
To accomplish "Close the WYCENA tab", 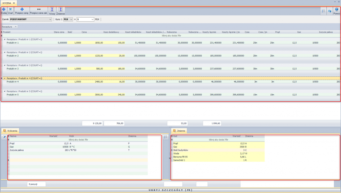I will tap(14, 3).
